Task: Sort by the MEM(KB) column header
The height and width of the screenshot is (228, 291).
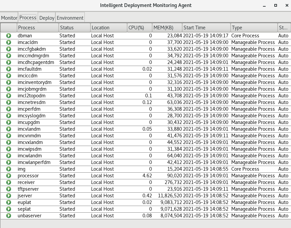Action: (167, 28)
